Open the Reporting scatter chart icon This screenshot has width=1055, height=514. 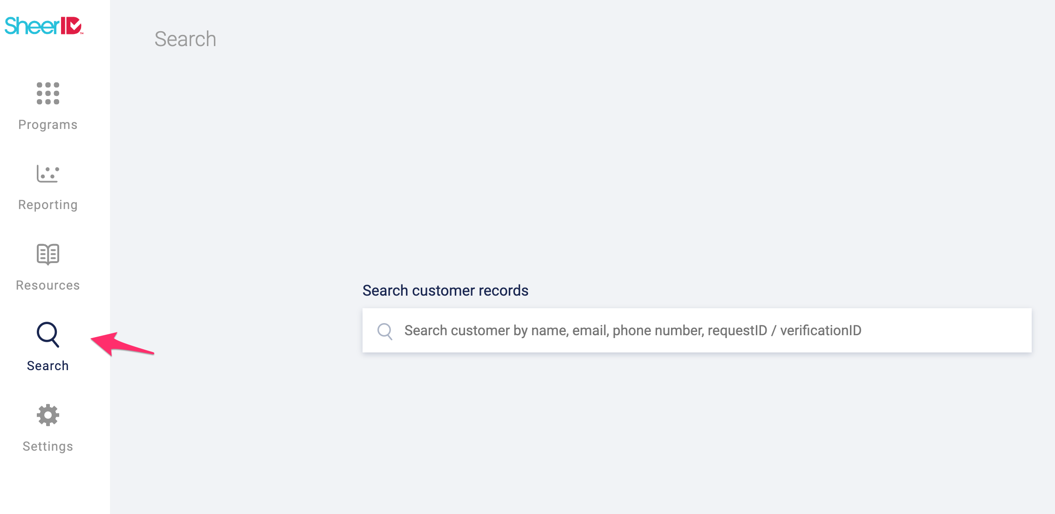(48, 174)
